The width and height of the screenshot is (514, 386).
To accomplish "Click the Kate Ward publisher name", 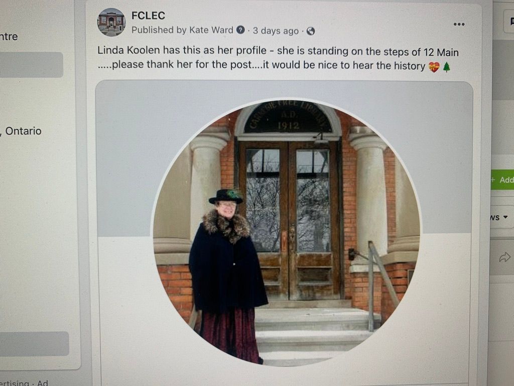I will tap(211, 30).
